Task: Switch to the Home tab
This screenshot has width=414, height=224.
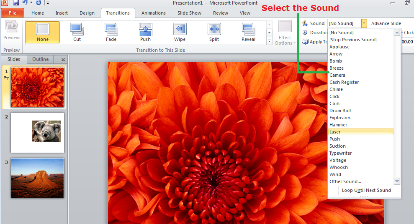Action: (38, 13)
